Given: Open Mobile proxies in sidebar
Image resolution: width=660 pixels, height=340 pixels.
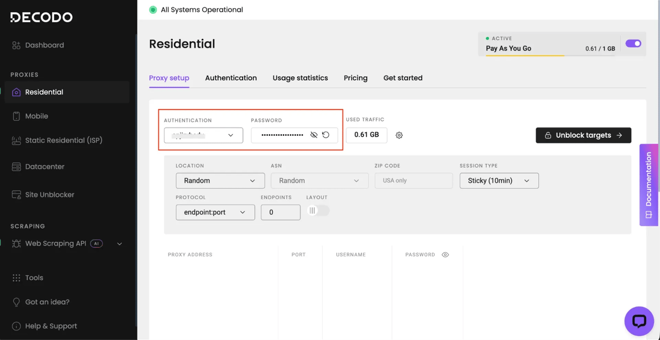Looking at the screenshot, I should 37,116.
